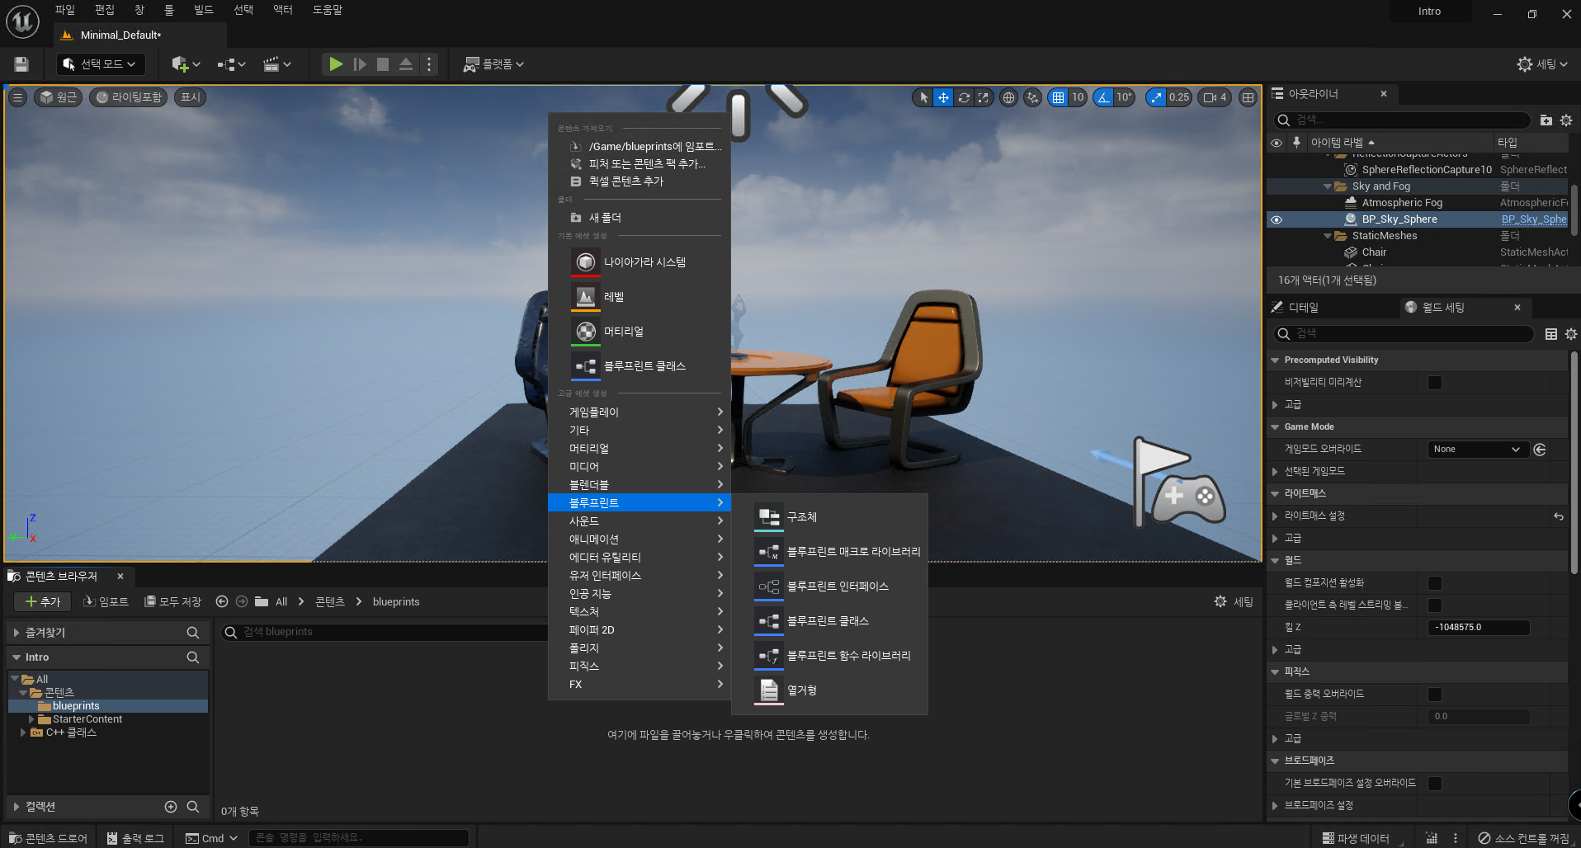Search favorites magnifier icon
The height and width of the screenshot is (848, 1581).
(x=193, y=633)
